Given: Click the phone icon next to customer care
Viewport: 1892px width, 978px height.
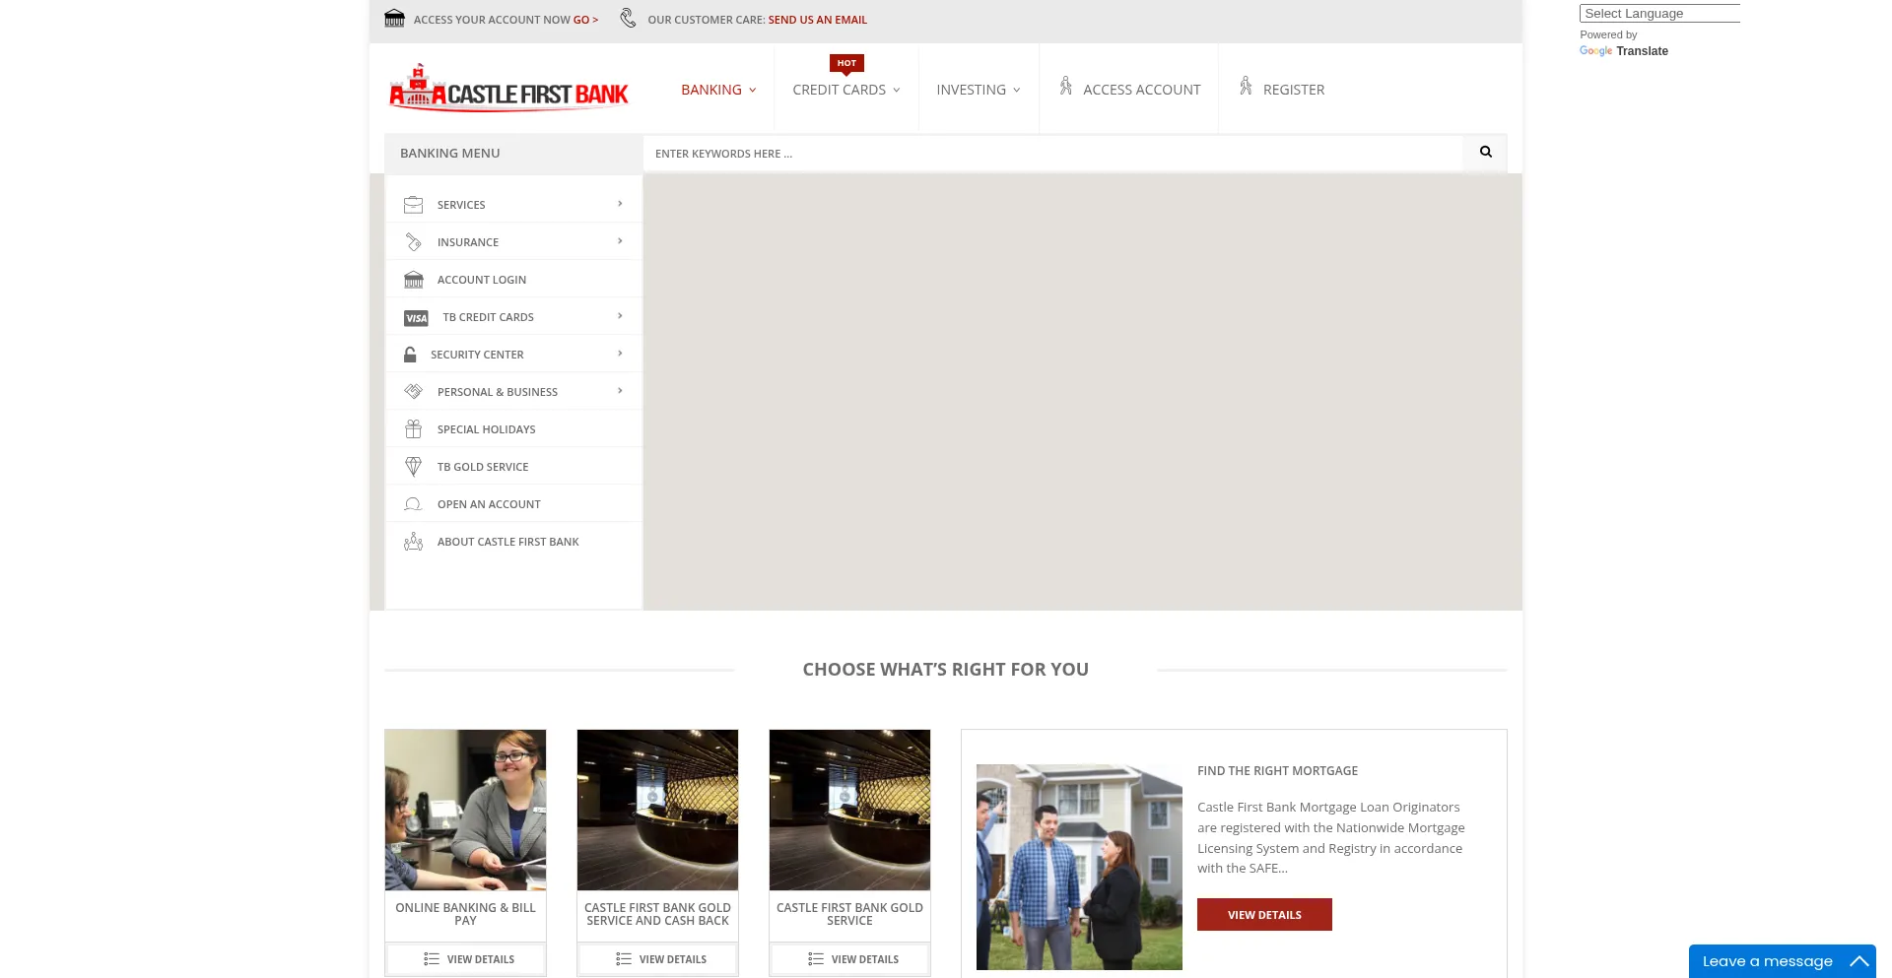Looking at the screenshot, I should [x=627, y=18].
